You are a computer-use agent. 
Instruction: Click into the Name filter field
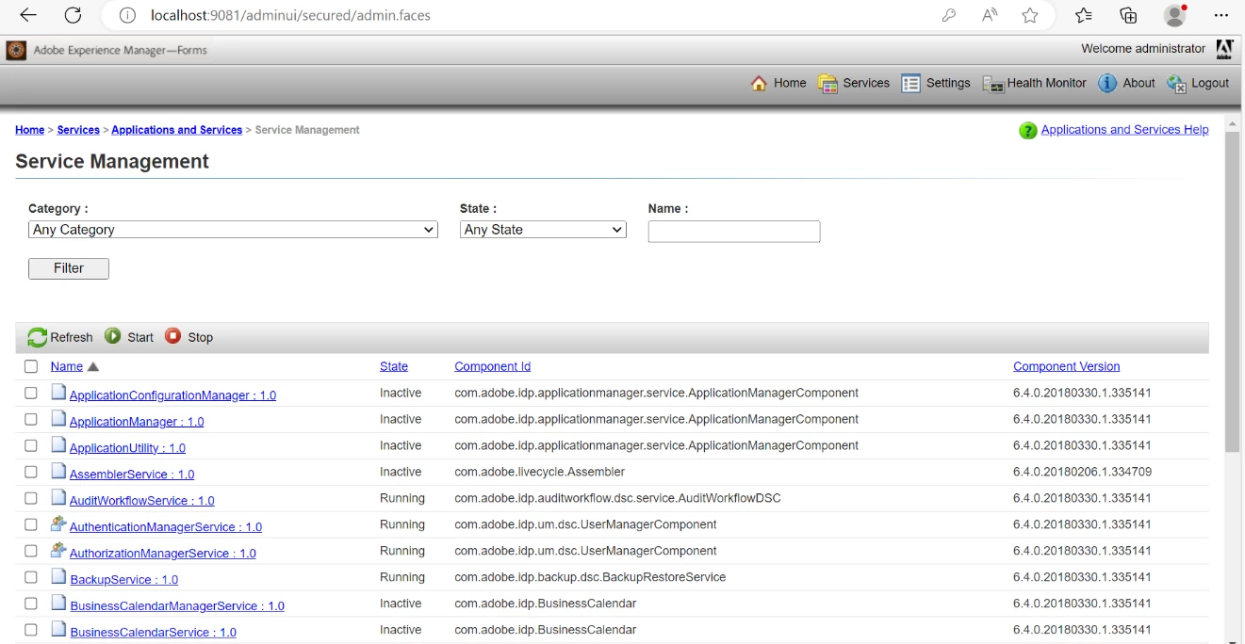click(734, 232)
